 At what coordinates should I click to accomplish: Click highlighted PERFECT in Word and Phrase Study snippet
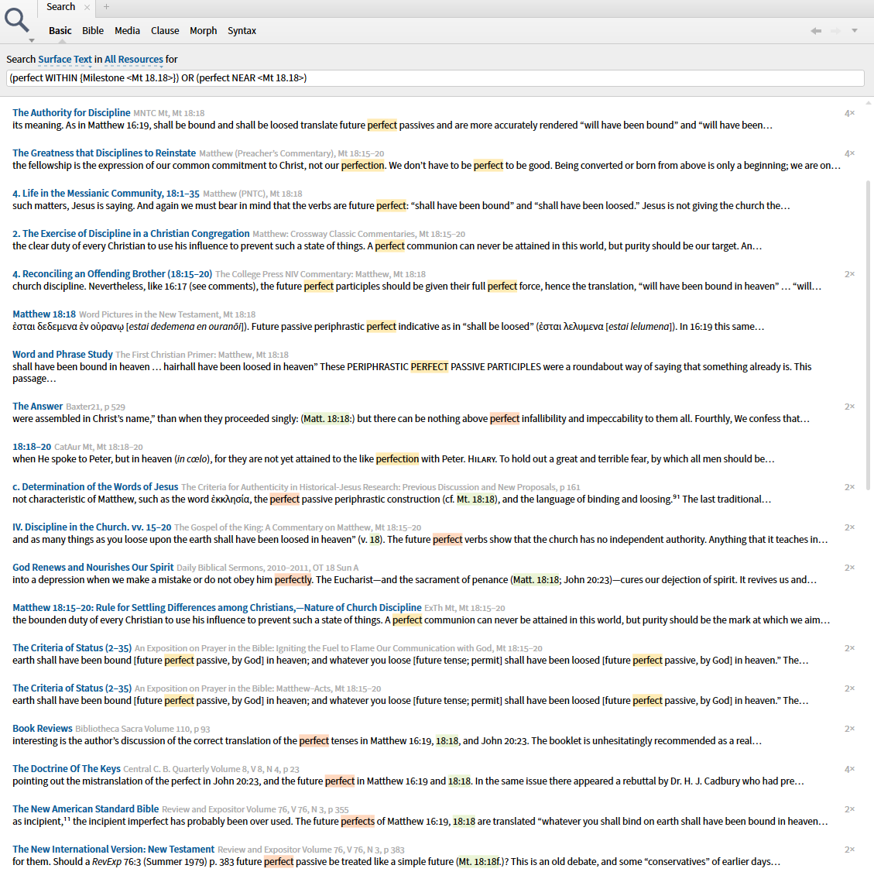click(x=429, y=366)
